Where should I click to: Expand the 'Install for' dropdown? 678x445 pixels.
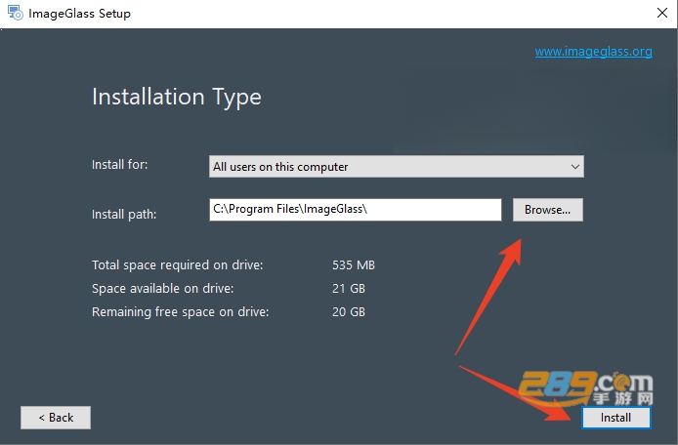click(x=396, y=166)
